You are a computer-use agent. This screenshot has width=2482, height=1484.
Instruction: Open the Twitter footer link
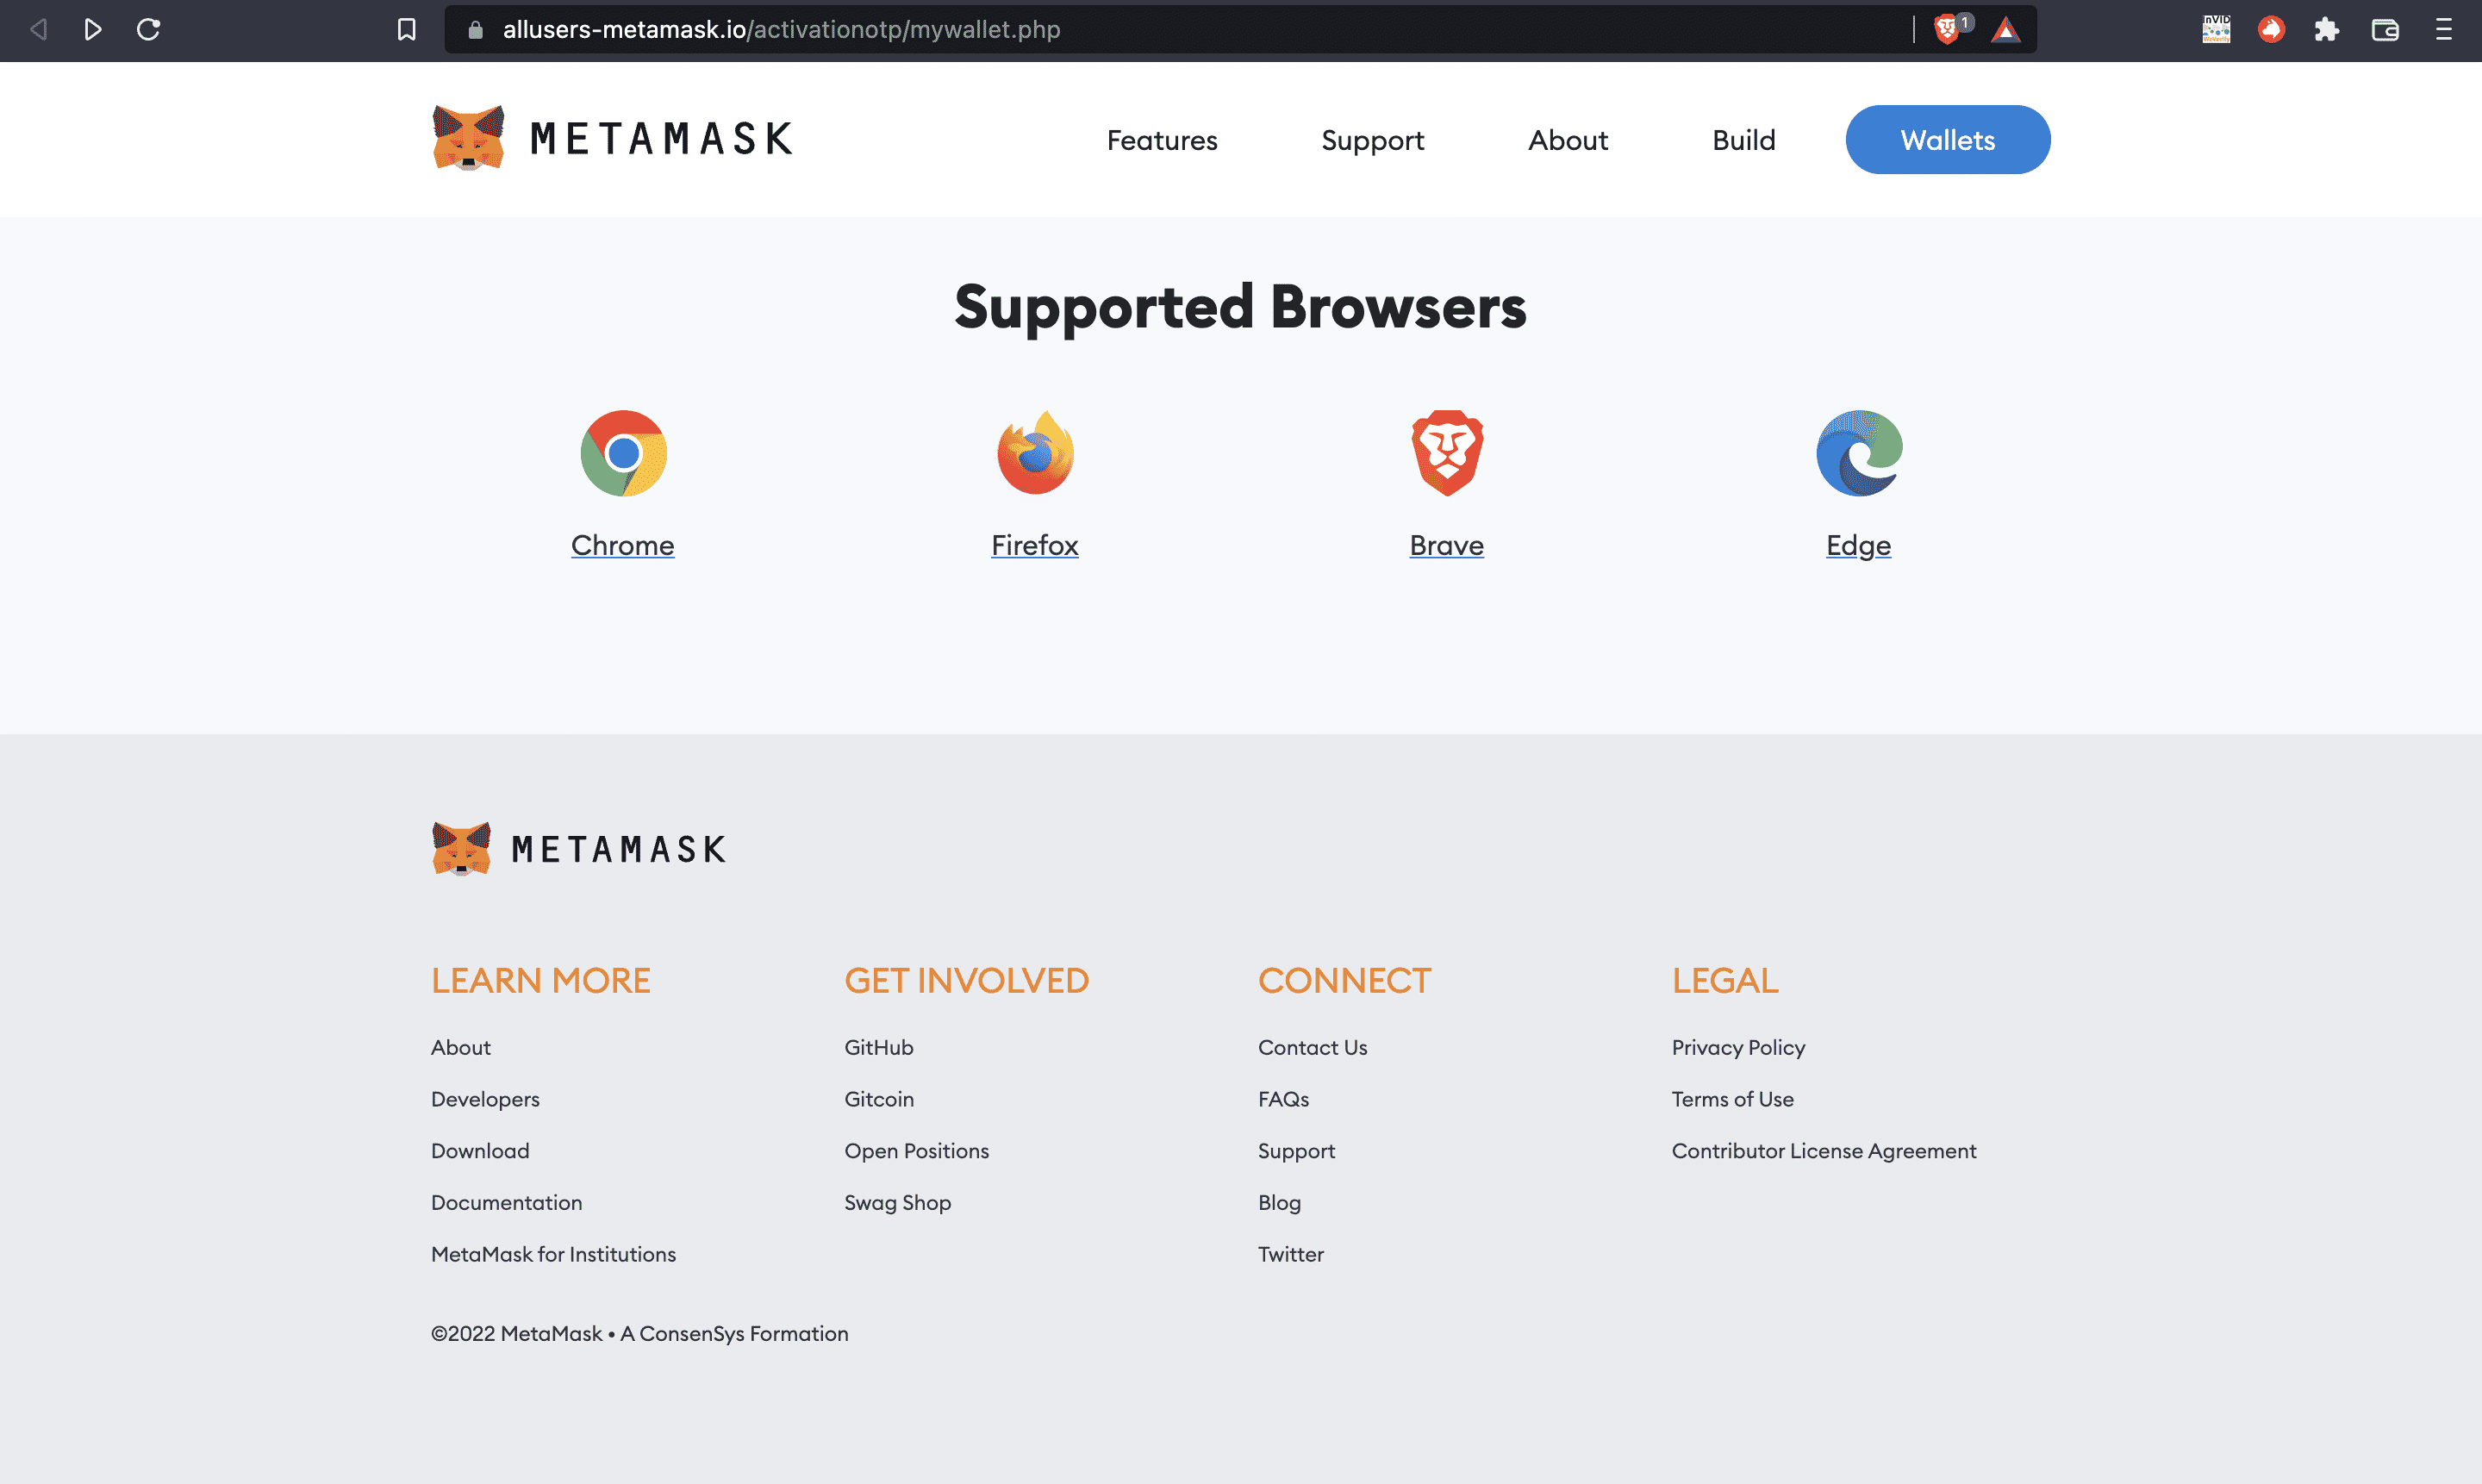click(x=1290, y=1254)
